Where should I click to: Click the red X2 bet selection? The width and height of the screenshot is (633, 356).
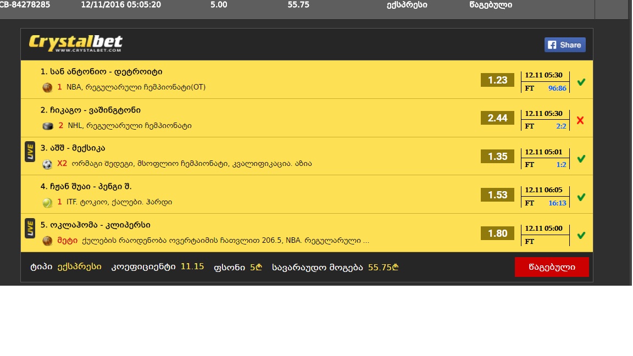(62, 164)
